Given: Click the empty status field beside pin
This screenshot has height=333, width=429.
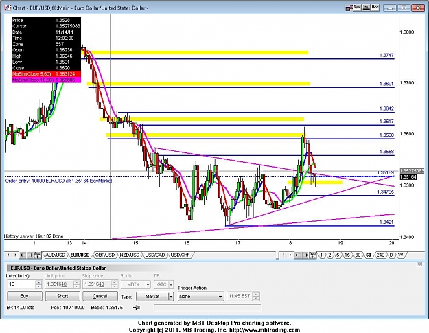Looking at the screenshot, I should tap(207, 308).
